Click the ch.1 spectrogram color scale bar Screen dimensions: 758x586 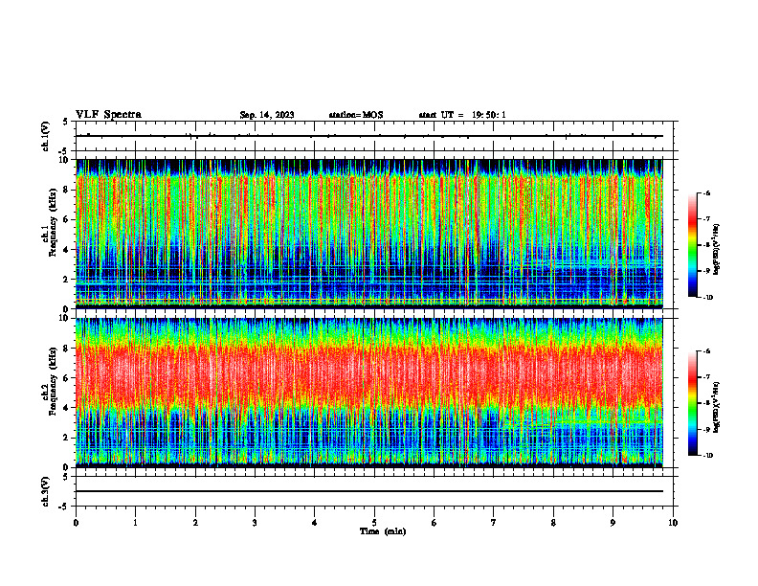click(x=693, y=245)
